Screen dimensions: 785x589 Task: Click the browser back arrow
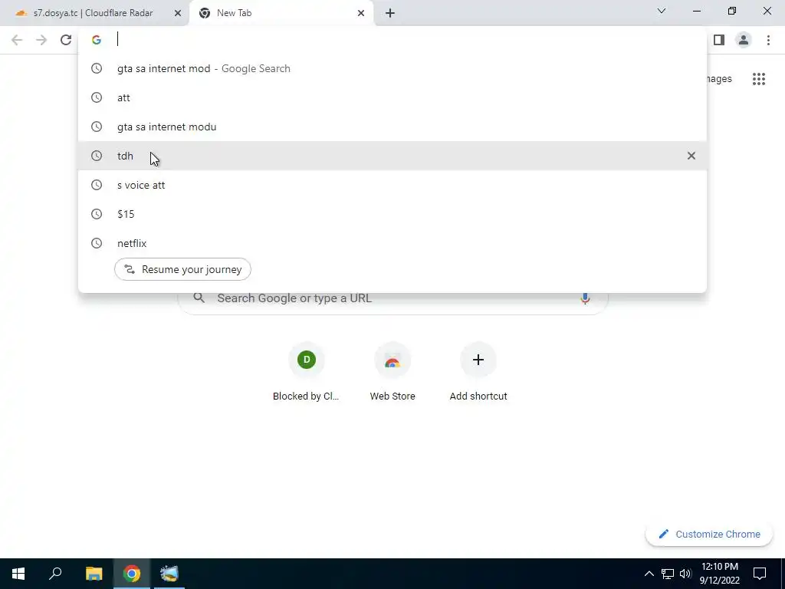[17, 40]
